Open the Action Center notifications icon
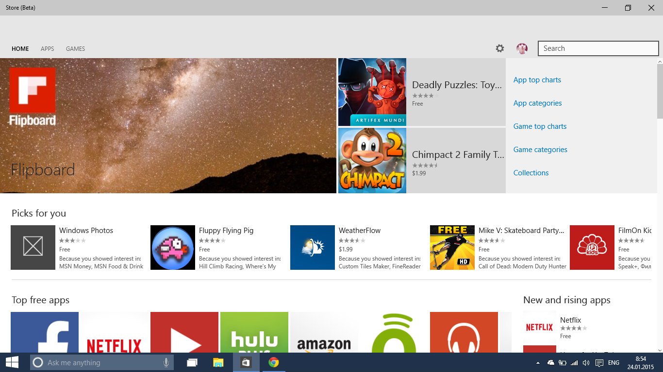The height and width of the screenshot is (372, 663). pos(599,363)
